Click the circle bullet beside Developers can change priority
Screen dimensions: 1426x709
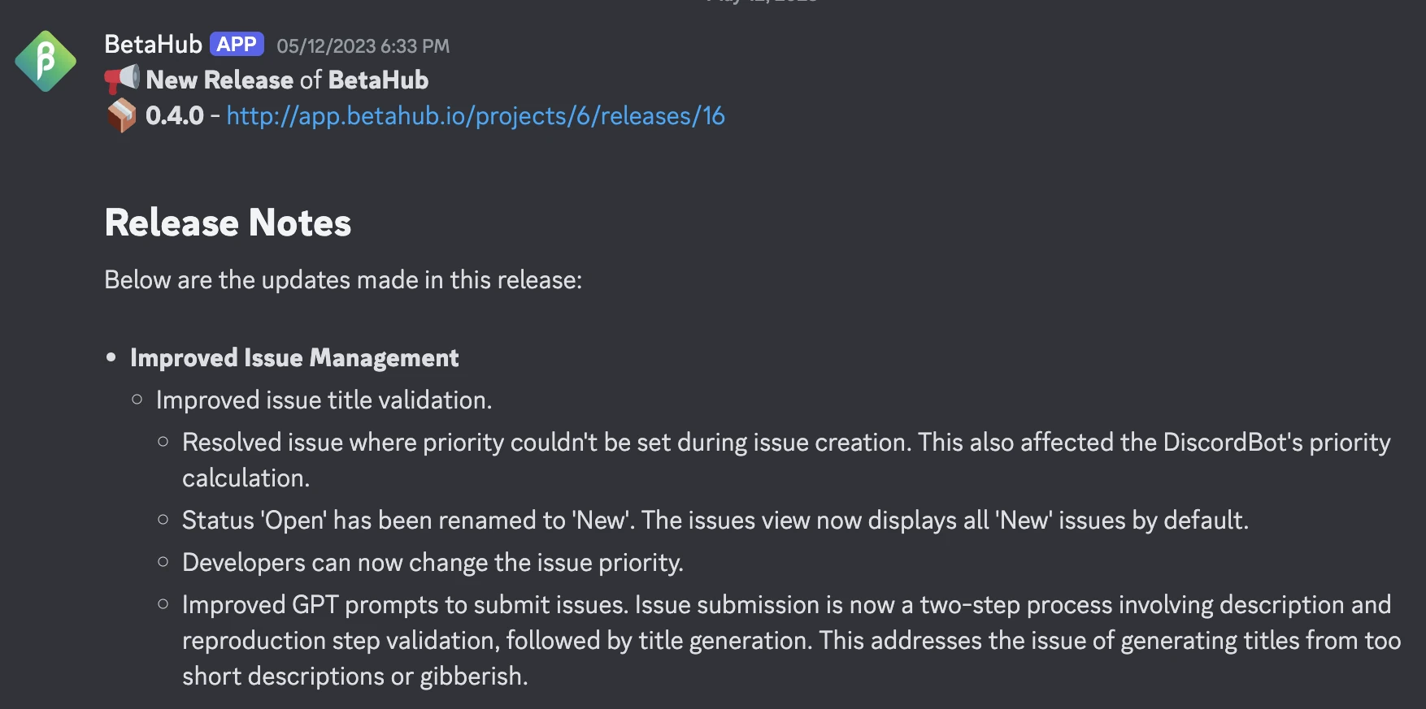tap(162, 560)
